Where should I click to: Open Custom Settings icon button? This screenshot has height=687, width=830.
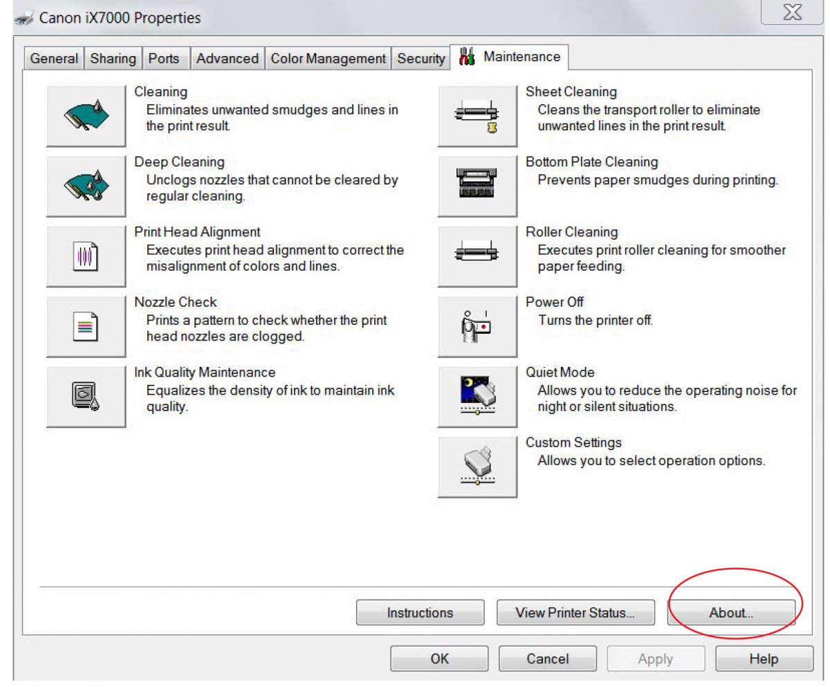477,467
